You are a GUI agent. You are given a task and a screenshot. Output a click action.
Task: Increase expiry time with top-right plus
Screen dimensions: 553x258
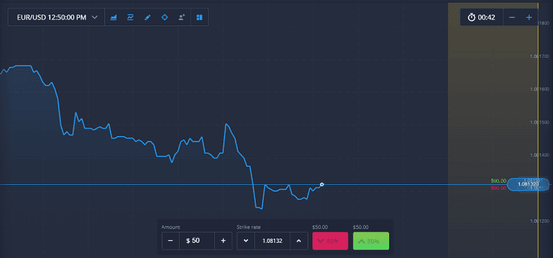coord(529,17)
